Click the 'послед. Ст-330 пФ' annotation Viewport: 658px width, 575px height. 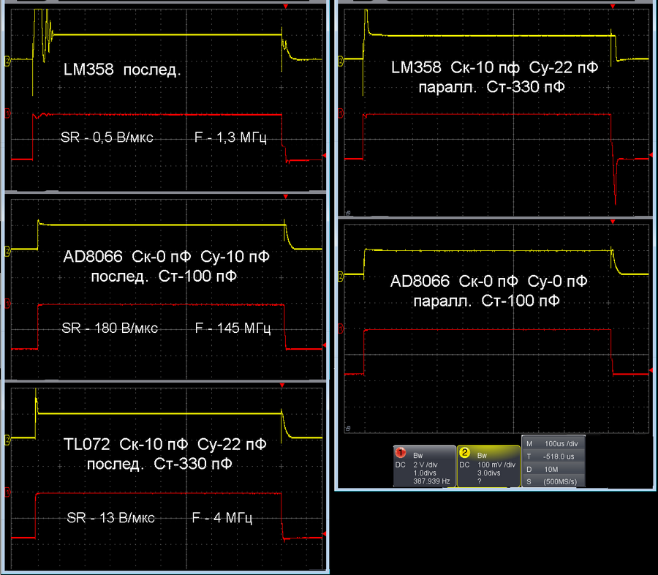(159, 464)
